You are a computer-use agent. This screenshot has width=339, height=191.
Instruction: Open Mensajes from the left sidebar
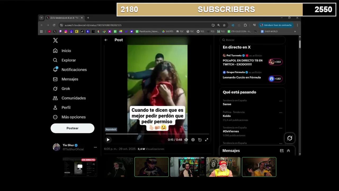click(70, 79)
